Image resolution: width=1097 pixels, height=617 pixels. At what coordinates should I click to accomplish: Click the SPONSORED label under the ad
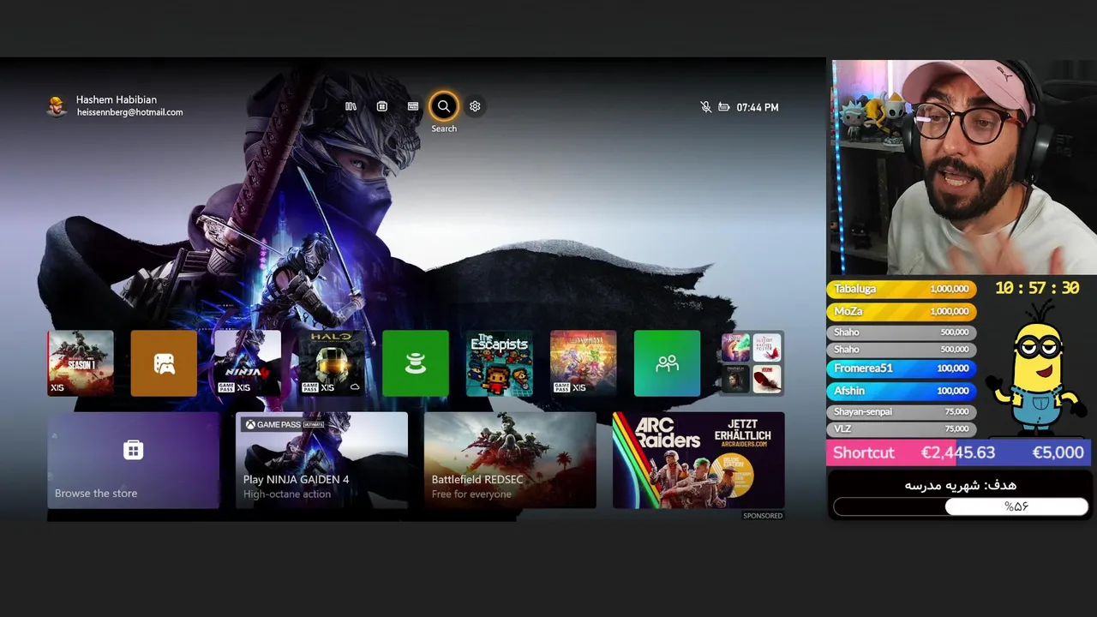(763, 516)
